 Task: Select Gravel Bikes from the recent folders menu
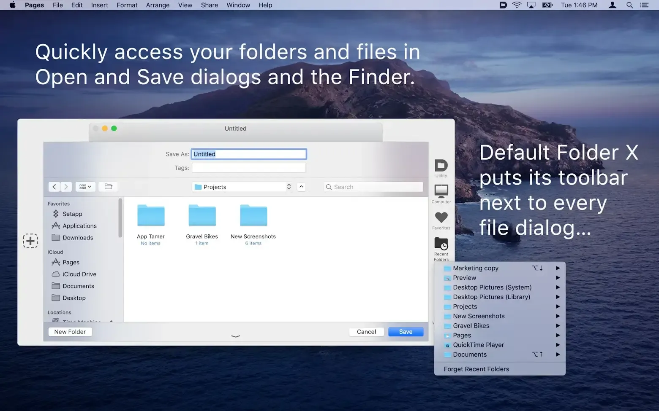coord(471,325)
